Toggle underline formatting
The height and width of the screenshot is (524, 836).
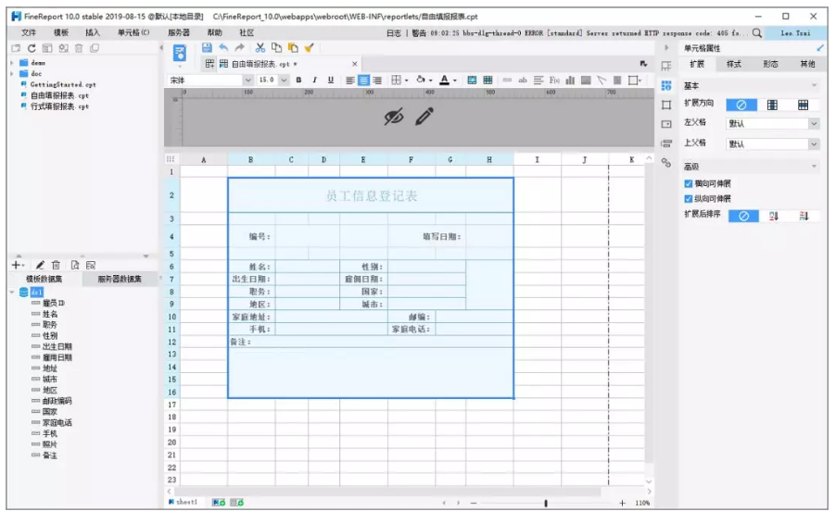[x=331, y=81]
